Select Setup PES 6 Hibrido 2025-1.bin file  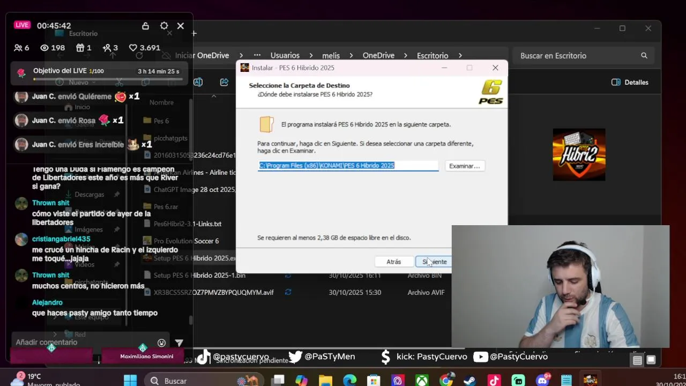click(199, 276)
